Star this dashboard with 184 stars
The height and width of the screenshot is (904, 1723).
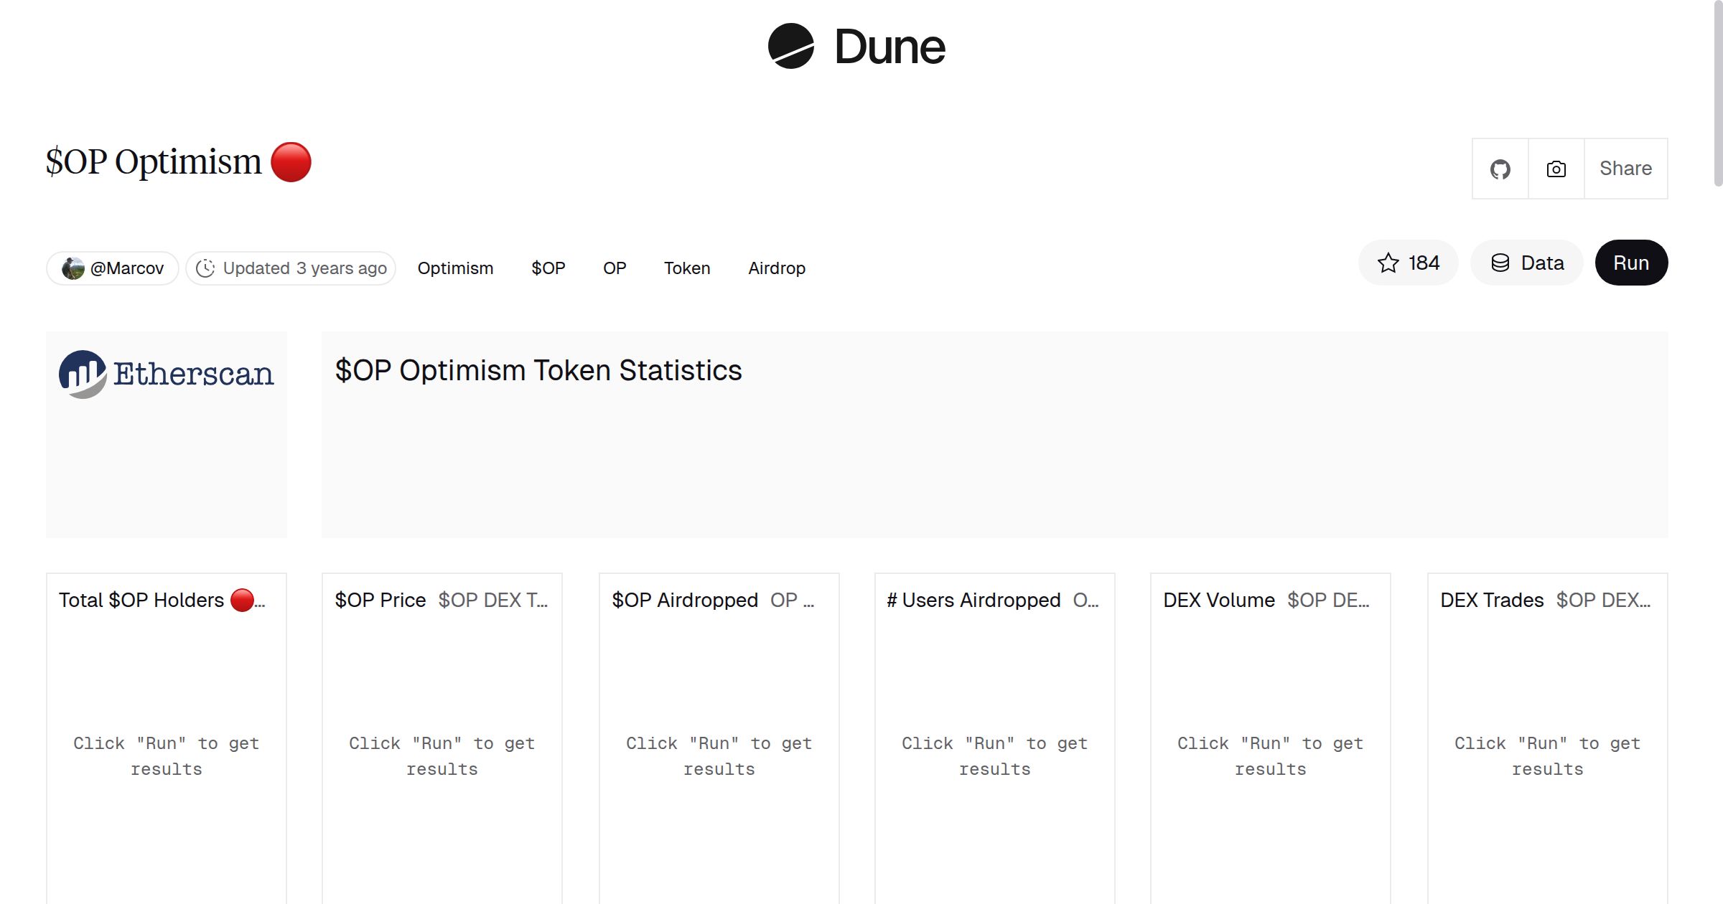pyautogui.click(x=1408, y=263)
